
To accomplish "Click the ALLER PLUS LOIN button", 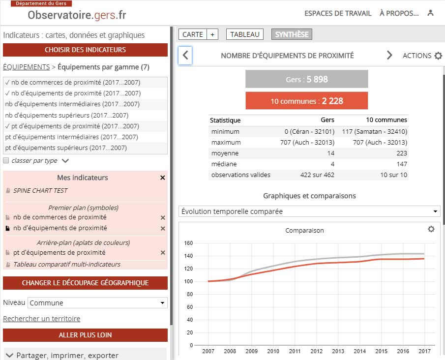I will pyautogui.click(x=85, y=335).
